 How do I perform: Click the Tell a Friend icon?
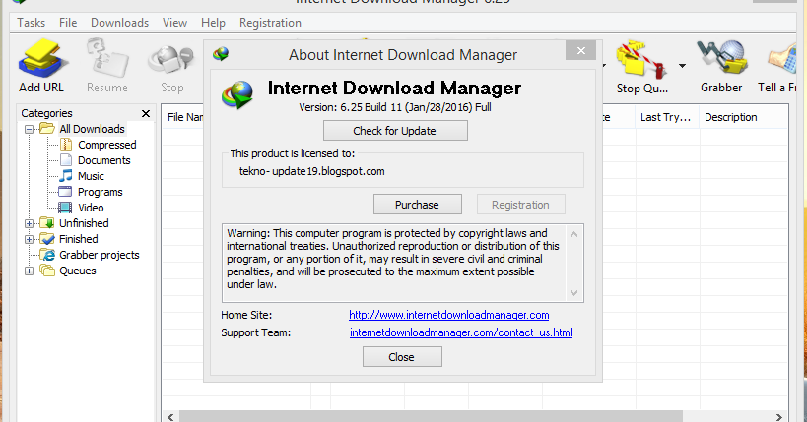tap(778, 66)
